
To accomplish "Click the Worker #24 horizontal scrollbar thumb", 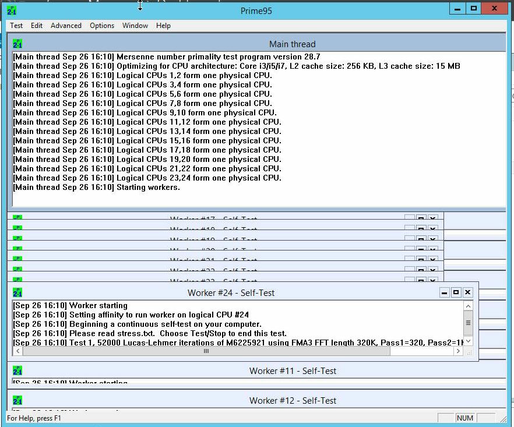I will tap(206, 351).
